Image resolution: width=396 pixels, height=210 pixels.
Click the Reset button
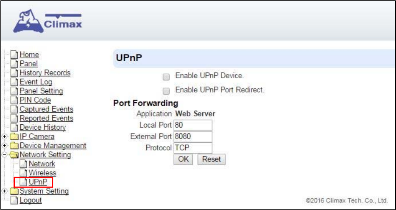click(x=212, y=159)
